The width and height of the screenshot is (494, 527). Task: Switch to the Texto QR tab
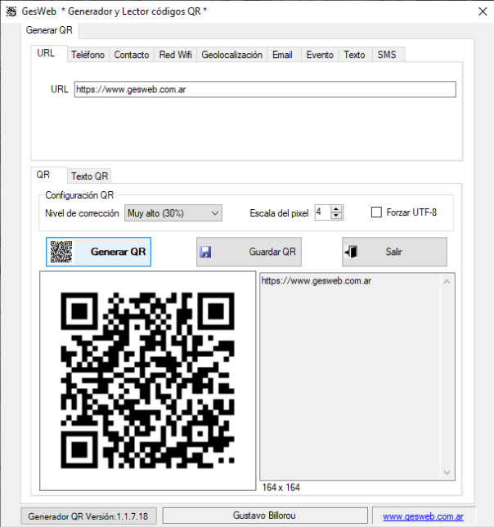point(89,176)
